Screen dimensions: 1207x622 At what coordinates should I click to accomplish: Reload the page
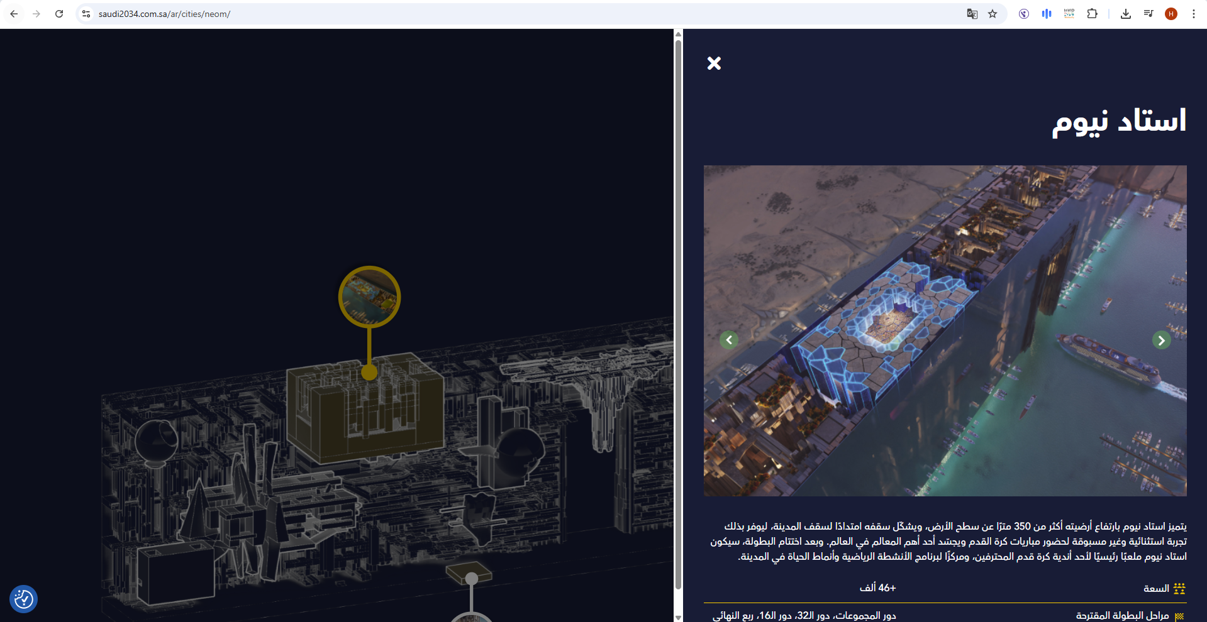[x=59, y=14]
